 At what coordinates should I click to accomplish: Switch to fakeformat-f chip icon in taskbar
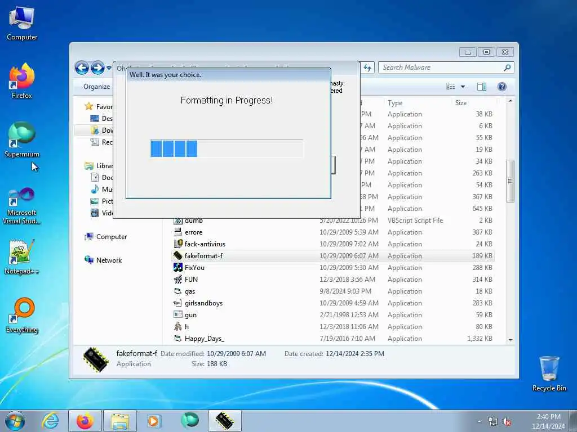point(225,421)
